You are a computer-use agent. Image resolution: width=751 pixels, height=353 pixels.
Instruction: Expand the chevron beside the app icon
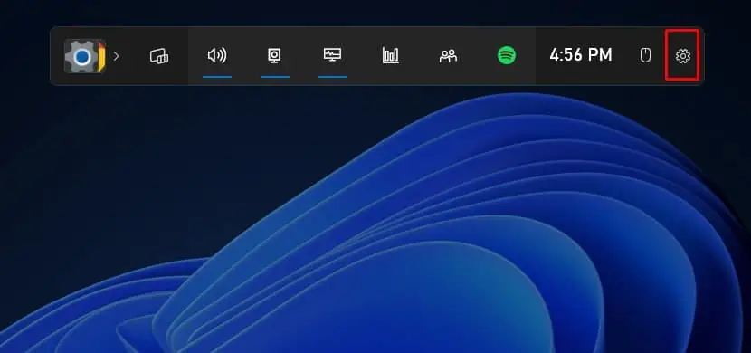(x=117, y=56)
